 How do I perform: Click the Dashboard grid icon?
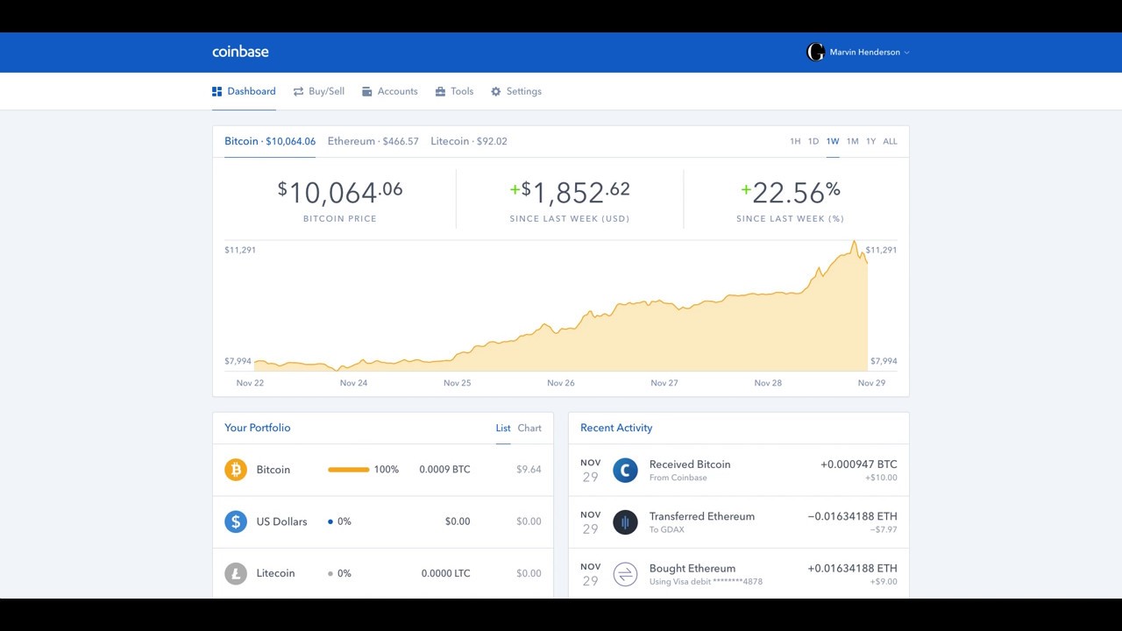[217, 91]
